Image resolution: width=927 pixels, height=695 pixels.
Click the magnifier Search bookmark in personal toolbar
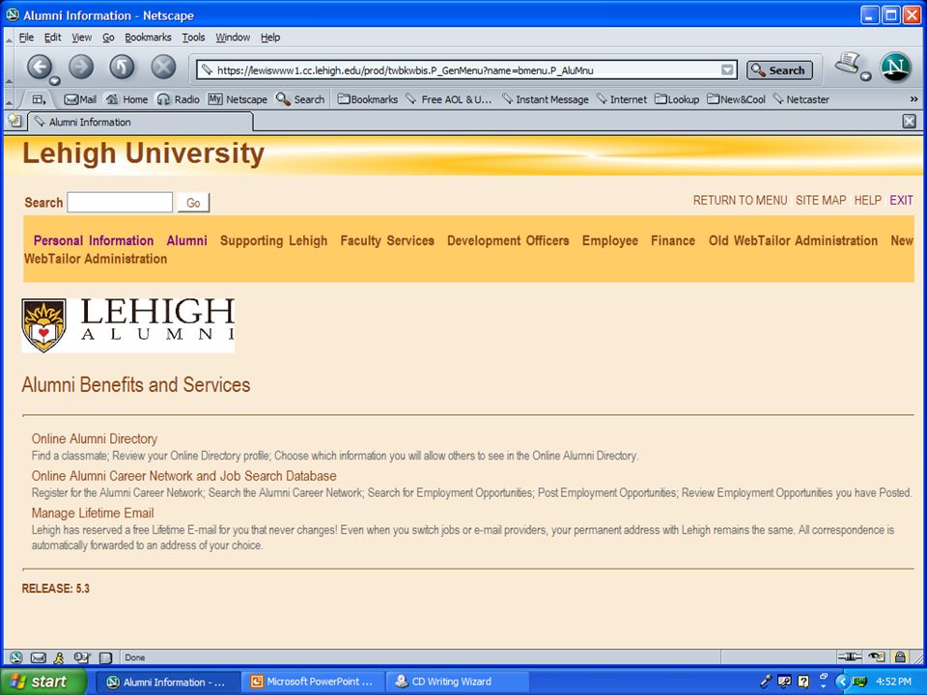click(x=300, y=99)
